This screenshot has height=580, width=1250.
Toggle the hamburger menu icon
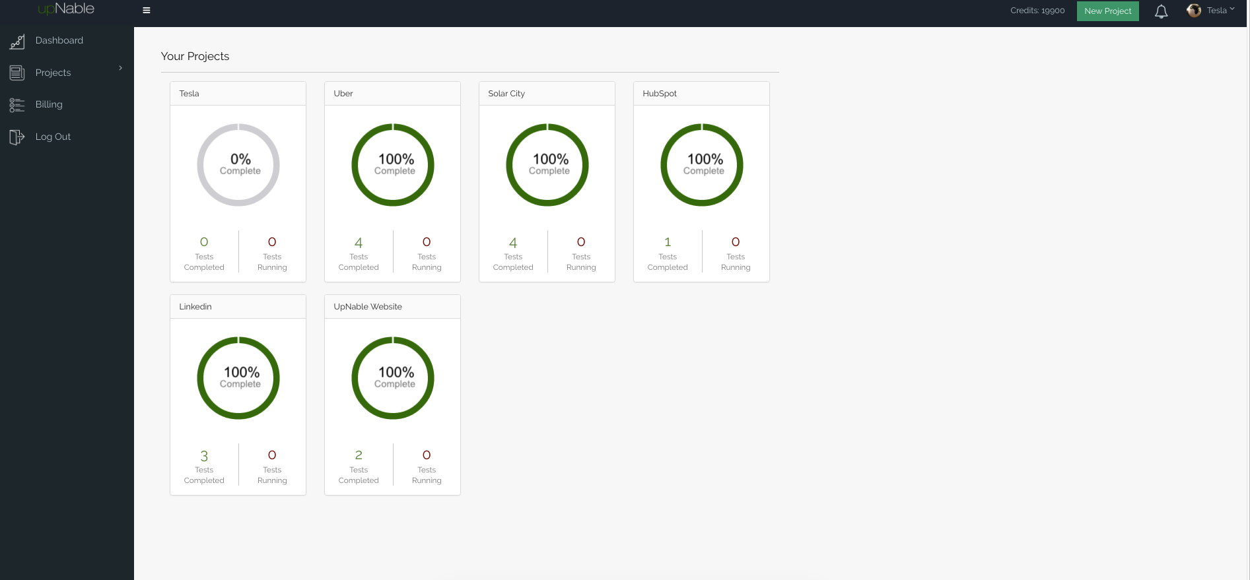coord(147,11)
